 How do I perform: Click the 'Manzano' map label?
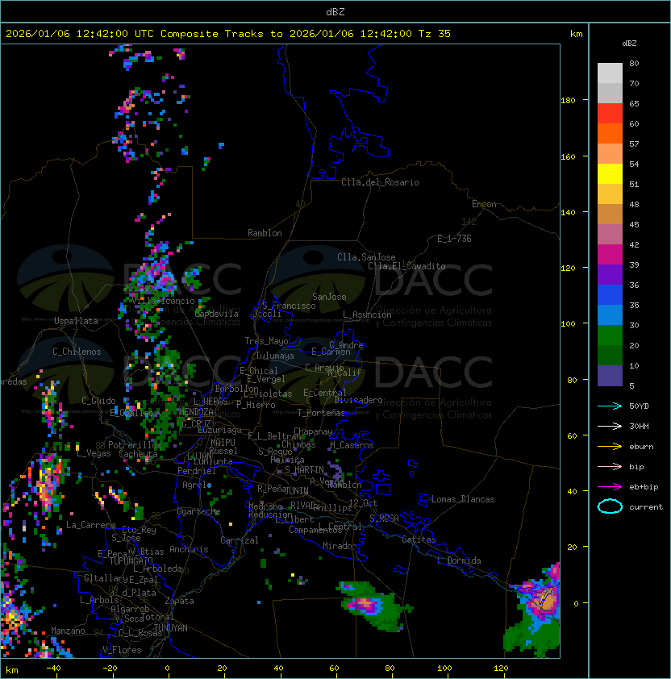point(68,631)
